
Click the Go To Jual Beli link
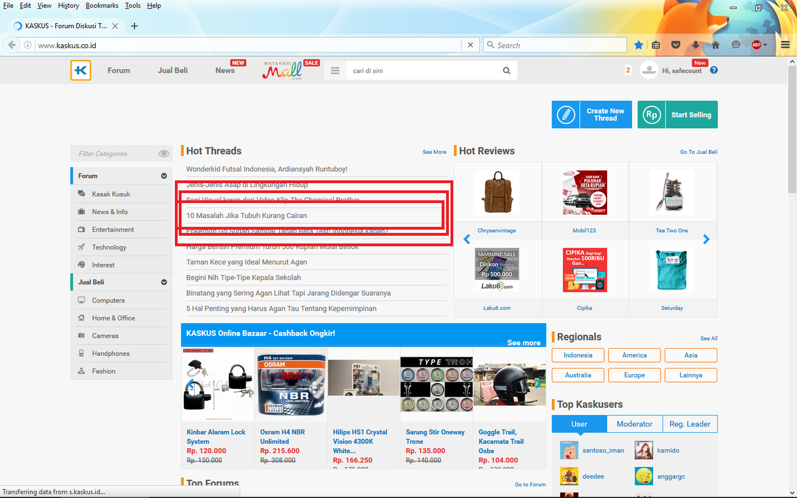(699, 152)
